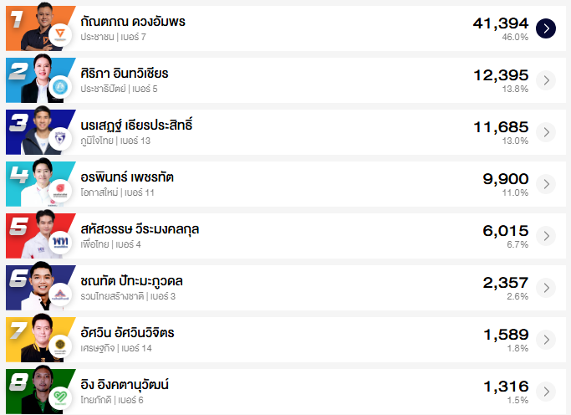Open chevron for สหัสวรรษ วีระมงคลกุล row
The height and width of the screenshot is (415, 571).
[x=545, y=236]
